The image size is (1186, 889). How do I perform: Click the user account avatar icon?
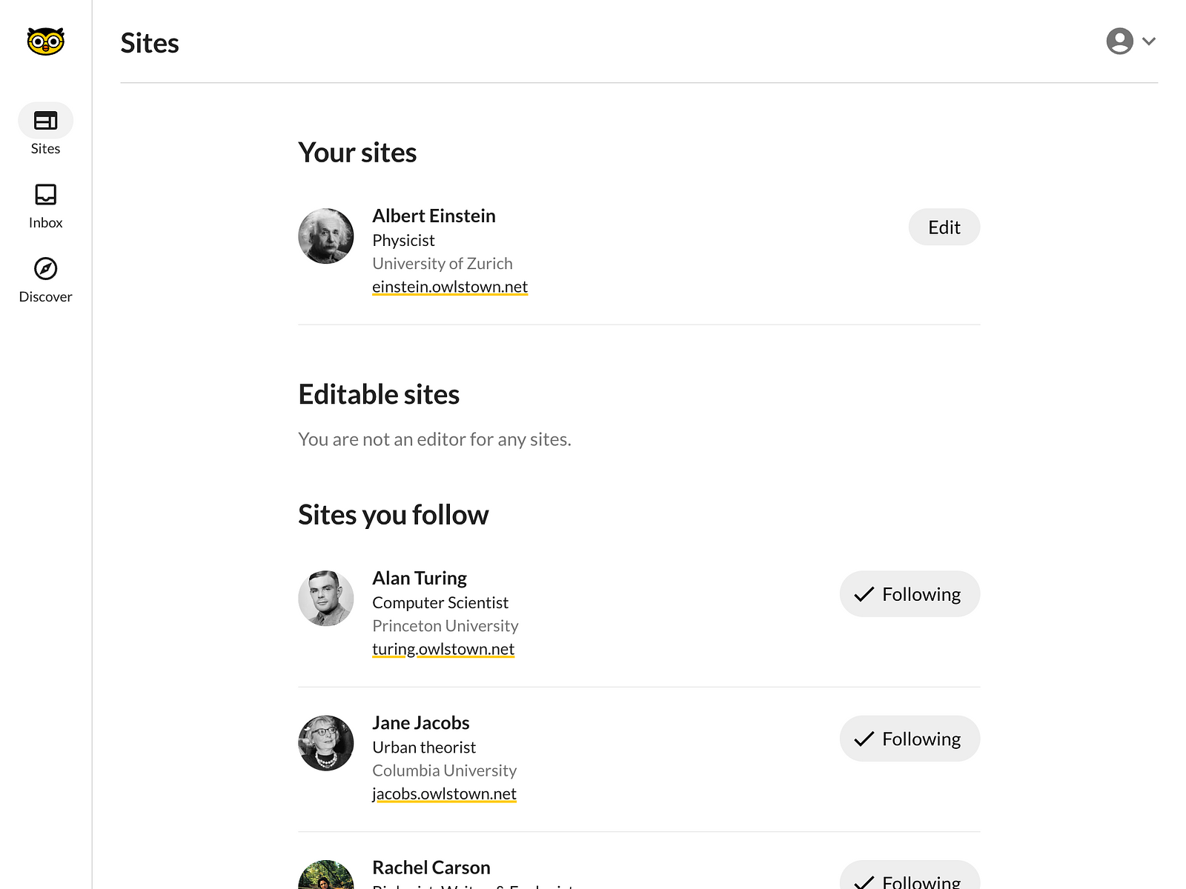(1119, 41)
